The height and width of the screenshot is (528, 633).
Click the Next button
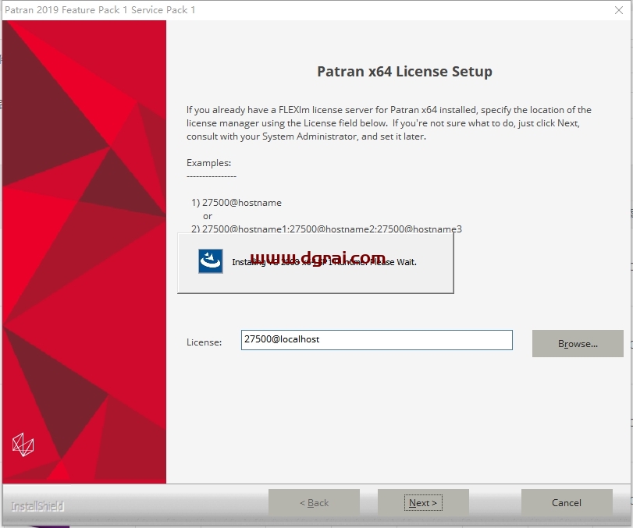tap(423, 502)
